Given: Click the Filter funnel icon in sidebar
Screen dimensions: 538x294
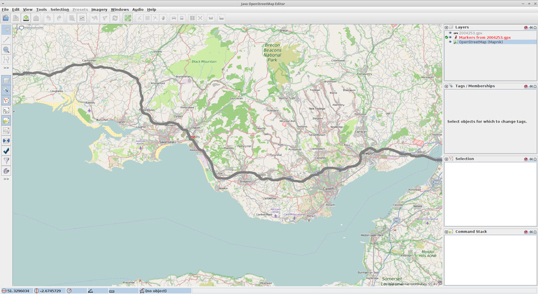Looking at the screenshot, I should pos(6,160).
